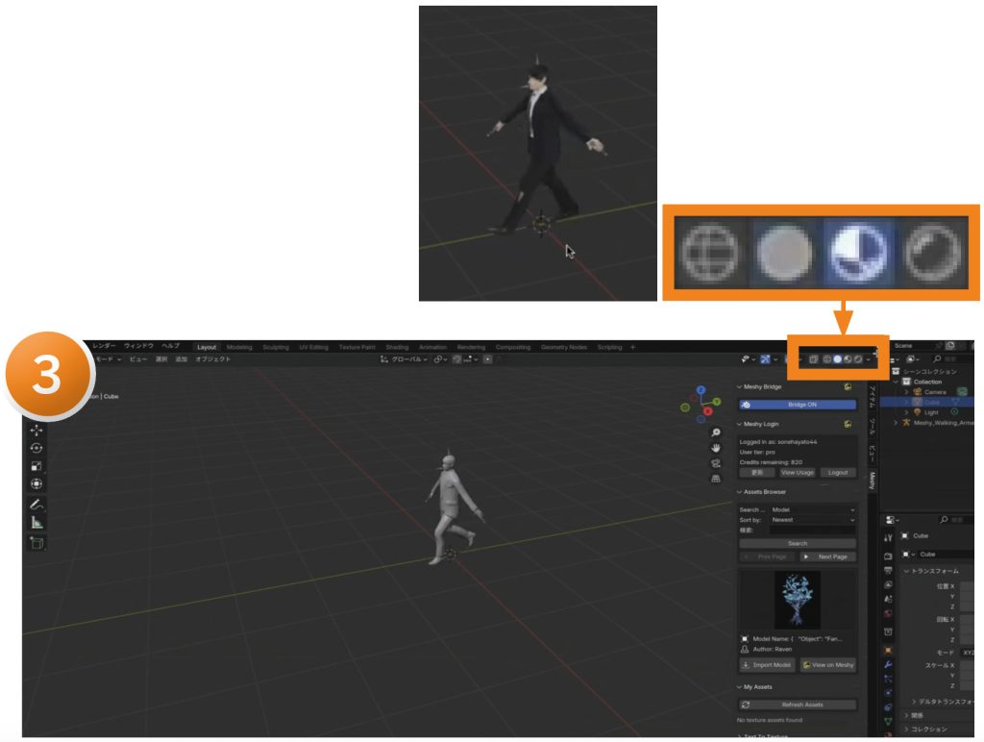The height and width of the screenshot is (742, 984).
Task: Click the pan hand navigation icon
Action: pyautogui.click(x=715, y=448)
